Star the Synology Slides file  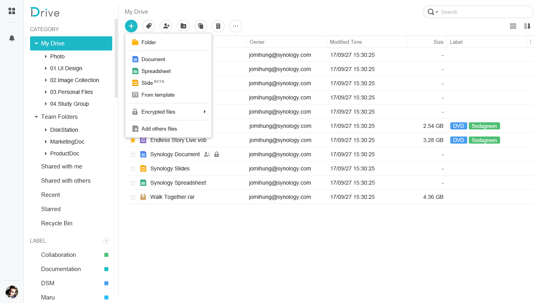(x=133, y=168)
